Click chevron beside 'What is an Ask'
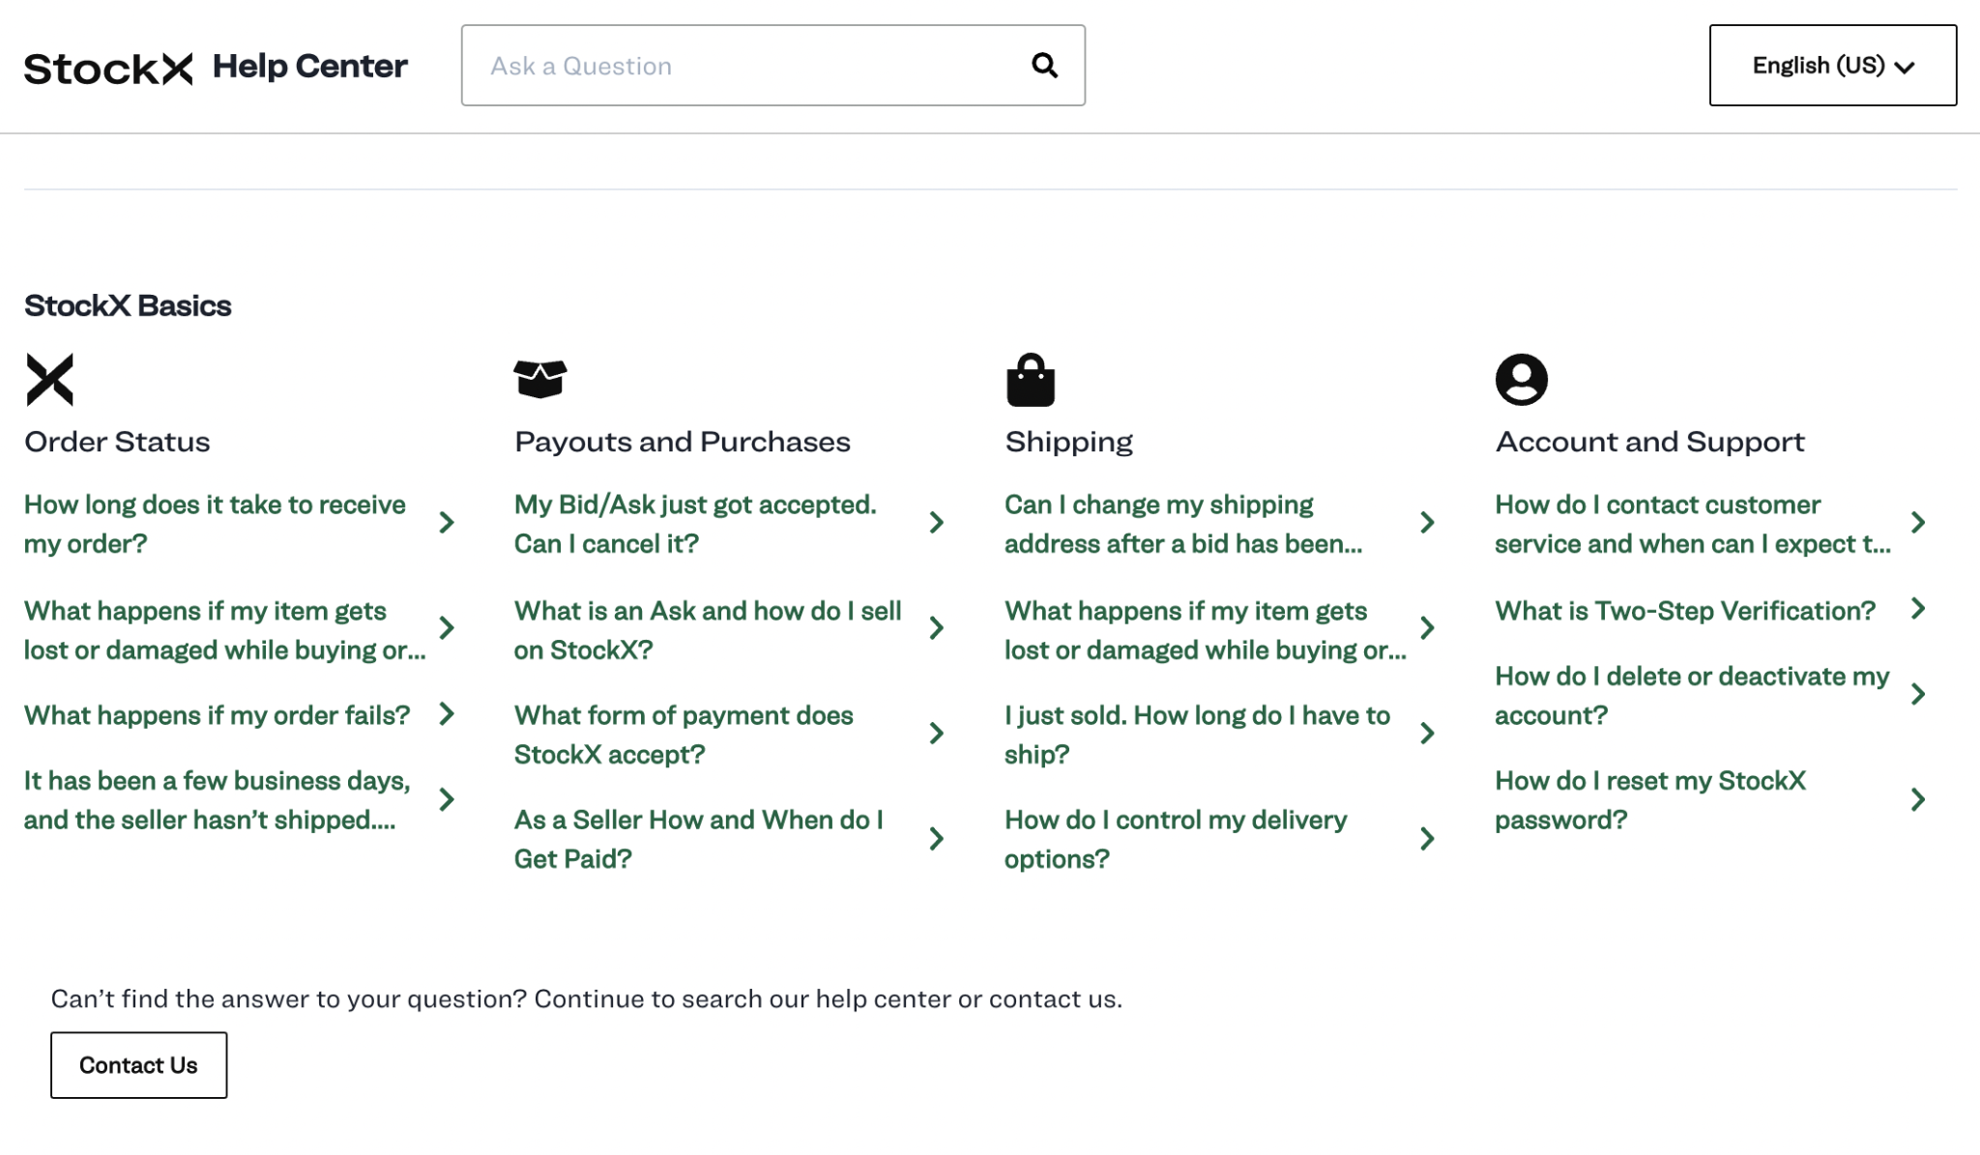The image size is (1980, 1155). coord(937,628)
